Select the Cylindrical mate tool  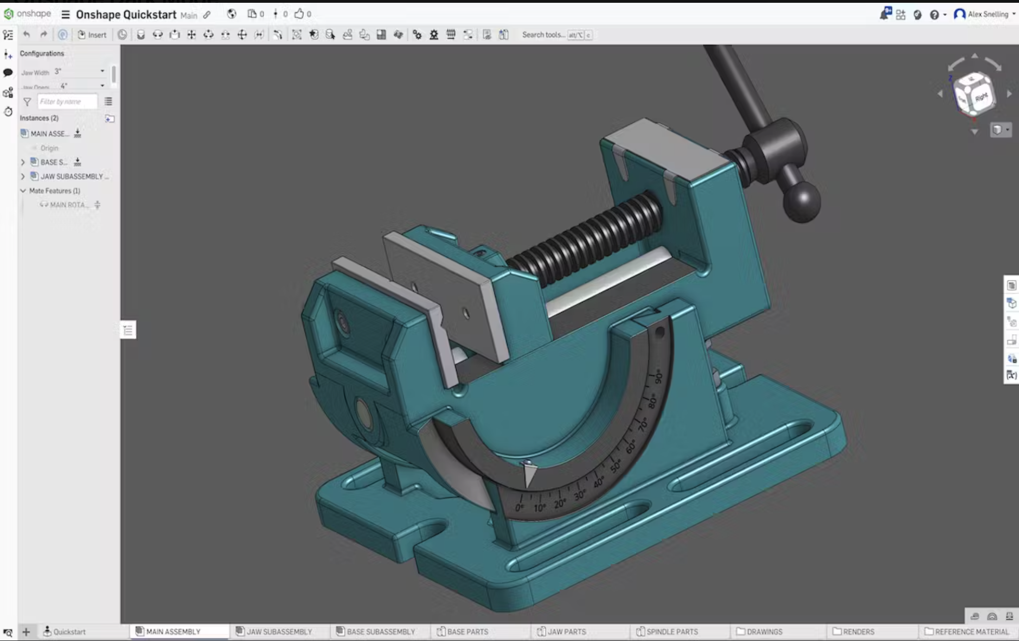(x=208, y=35)
